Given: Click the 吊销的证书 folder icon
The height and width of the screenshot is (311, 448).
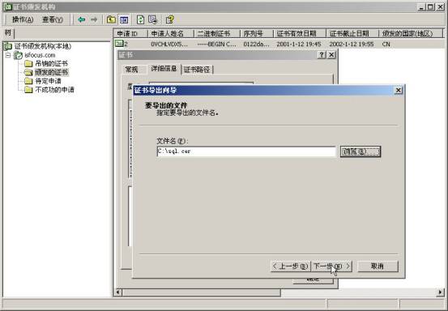Looking at the screenshot, I should (28, 63).
